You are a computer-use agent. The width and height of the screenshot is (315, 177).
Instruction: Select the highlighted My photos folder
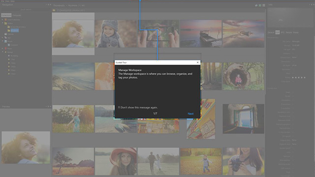tap(15, 30)
